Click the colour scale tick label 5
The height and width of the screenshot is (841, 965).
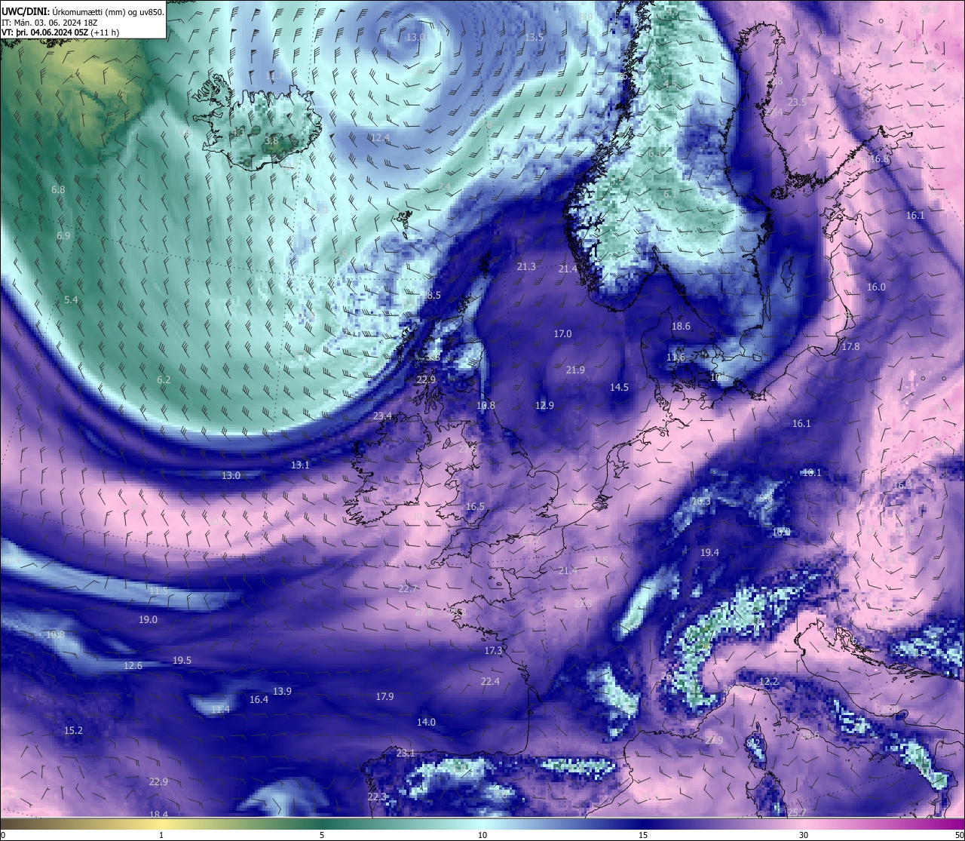coord(322,835)
